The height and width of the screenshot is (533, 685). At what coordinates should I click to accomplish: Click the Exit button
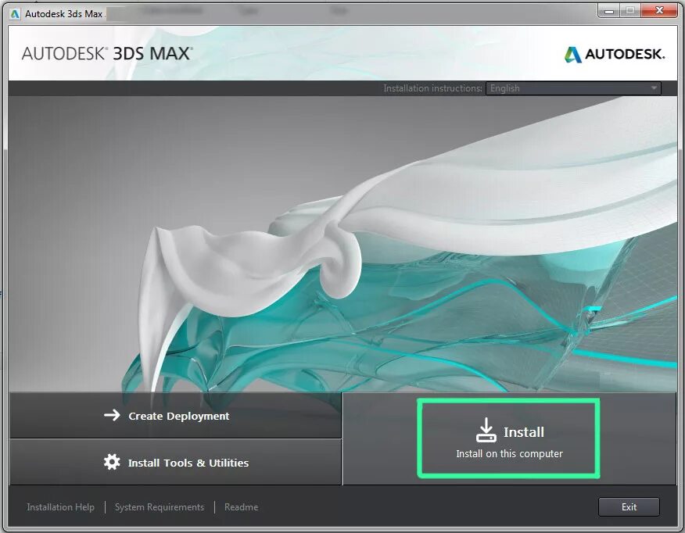[x=629, y=506]
